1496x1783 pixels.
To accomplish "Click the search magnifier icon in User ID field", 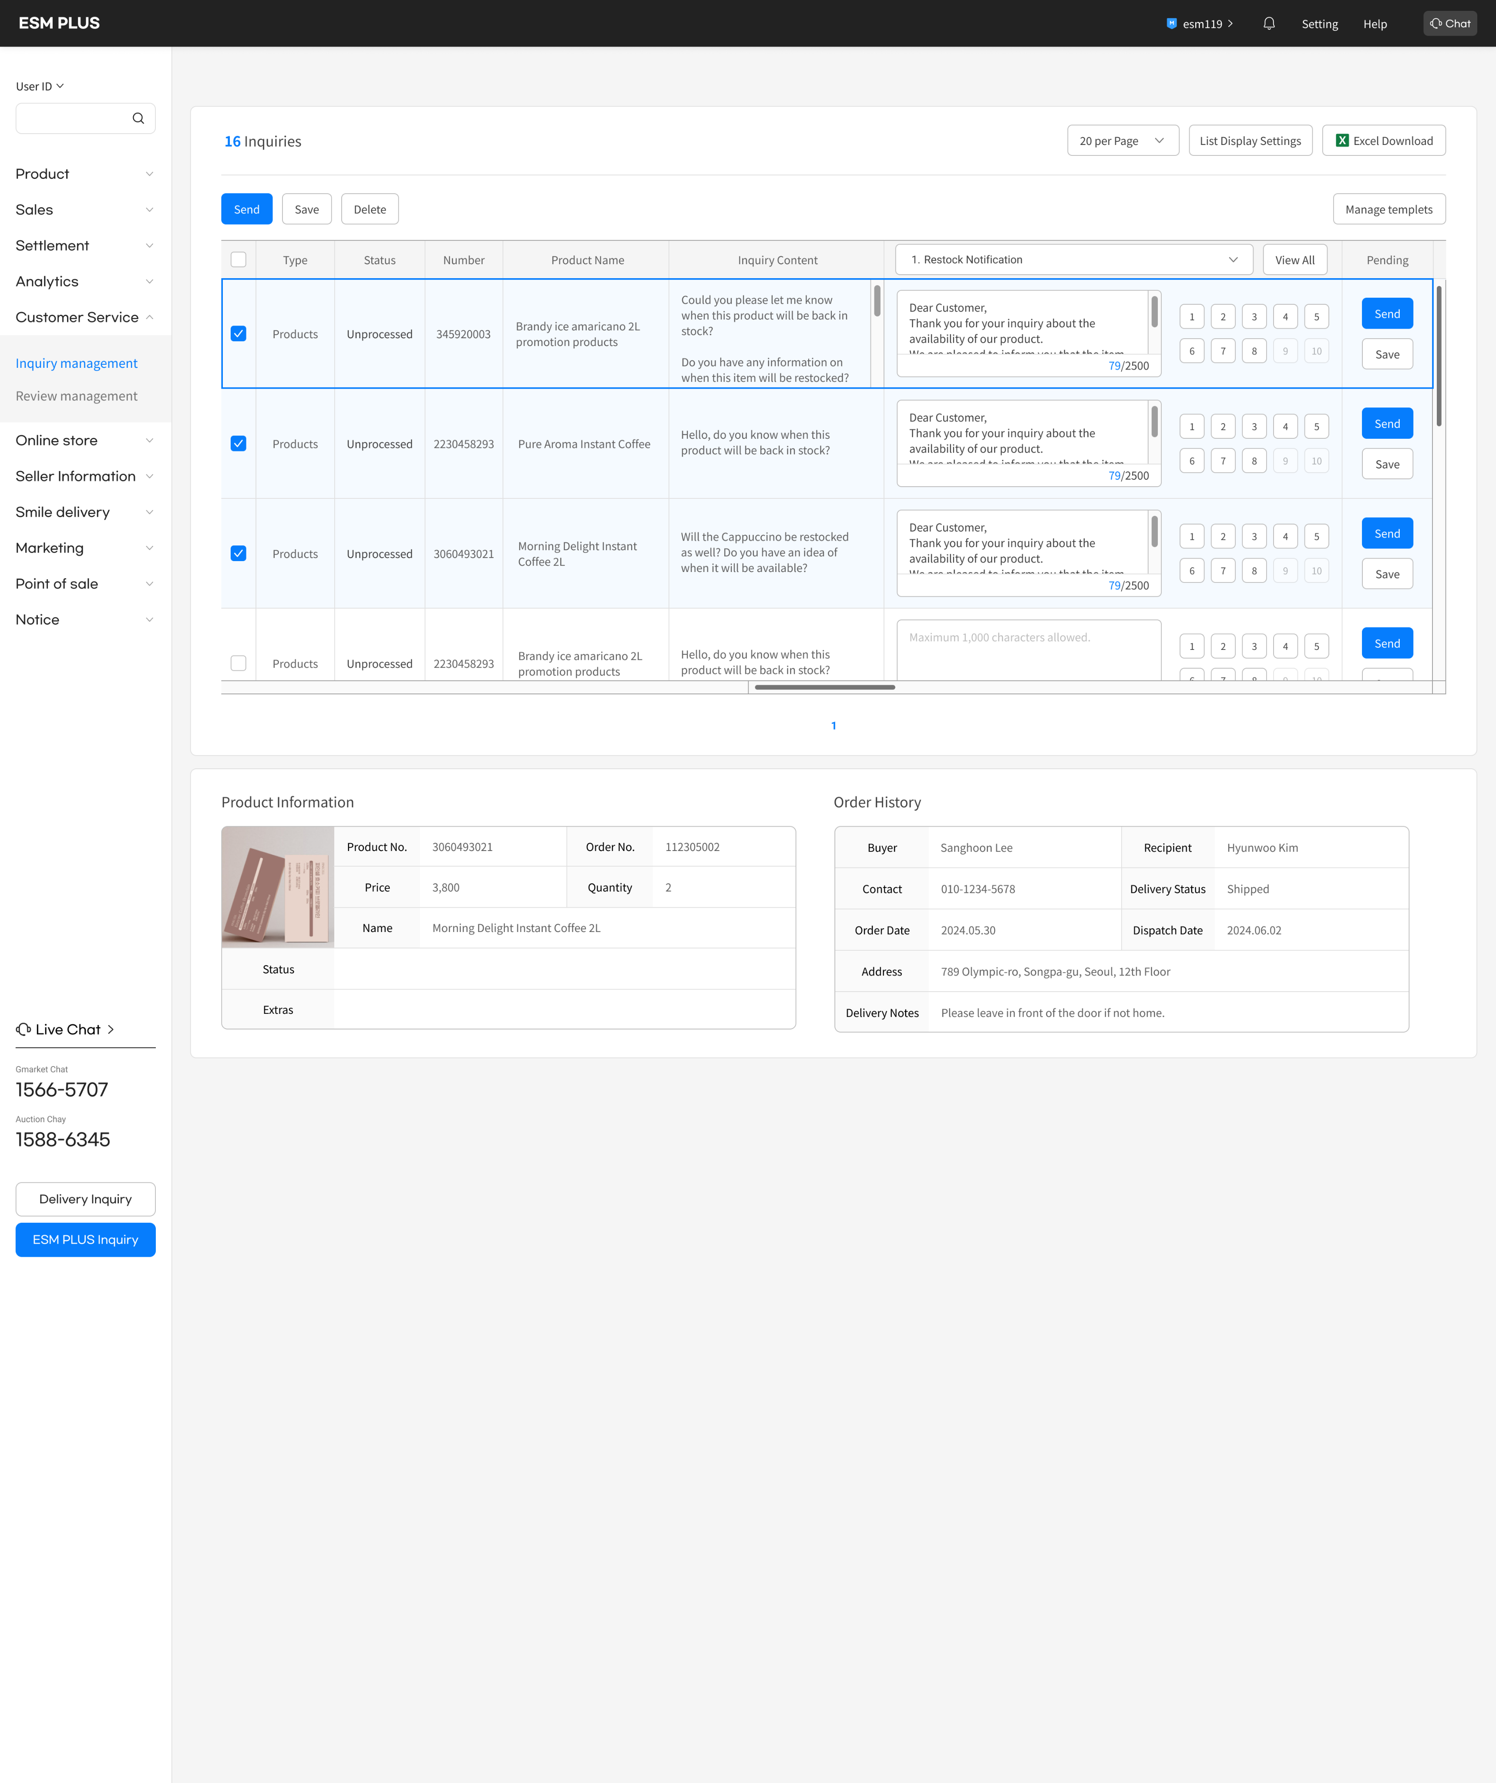I will pyautogui.click(x=138, y=119).
